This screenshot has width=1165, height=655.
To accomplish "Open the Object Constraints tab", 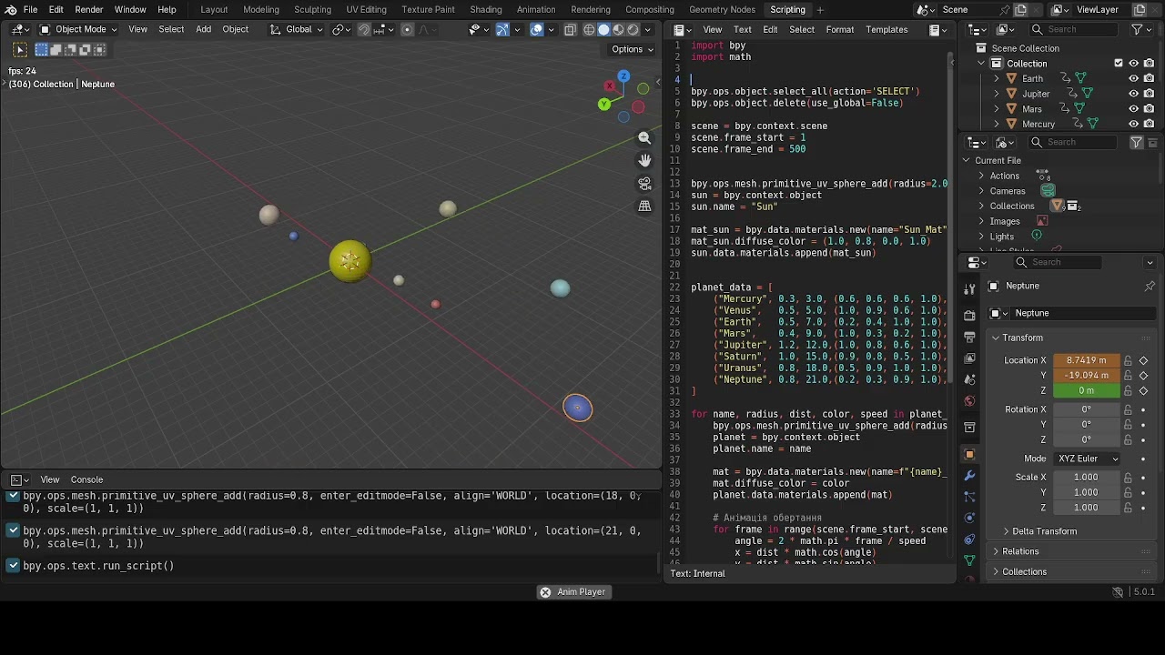I will 969,539.
